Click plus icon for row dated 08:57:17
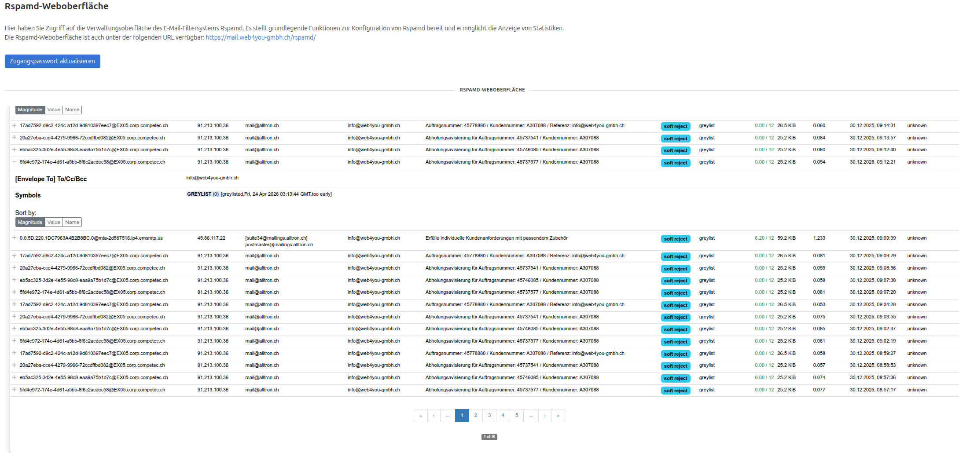959x453 pixels. pos(14,390)
